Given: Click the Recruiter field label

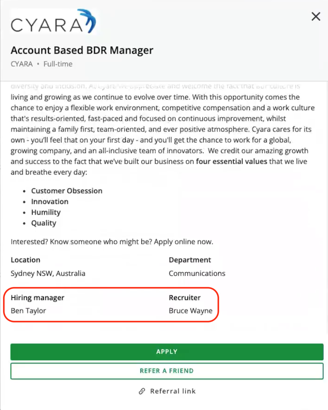Looking at the screenshot, I should [x=185, y=298].
